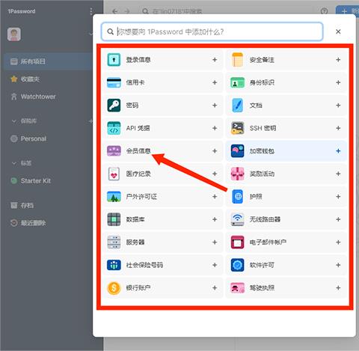The height and width of the screenshot is (351, 359).
Task: Open 所有项目 in the sidebar
Action: [48, 61]
